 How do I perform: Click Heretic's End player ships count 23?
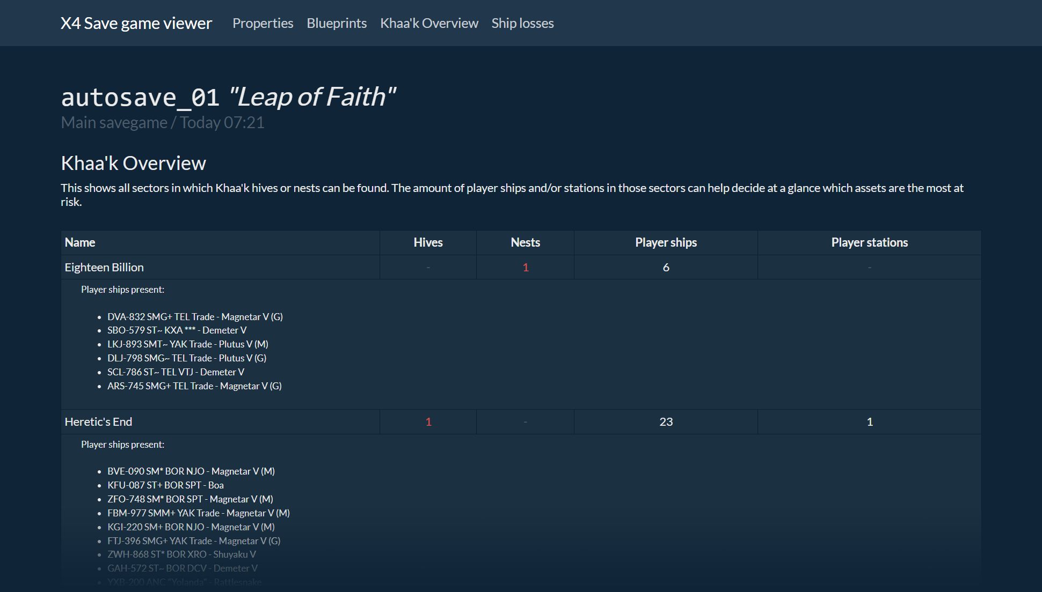point(666,421)
